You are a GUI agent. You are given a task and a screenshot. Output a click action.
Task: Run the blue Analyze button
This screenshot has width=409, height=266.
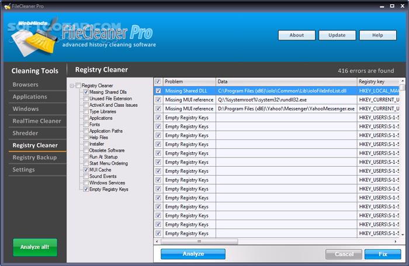pyautogui.click(x=193, y=254)
